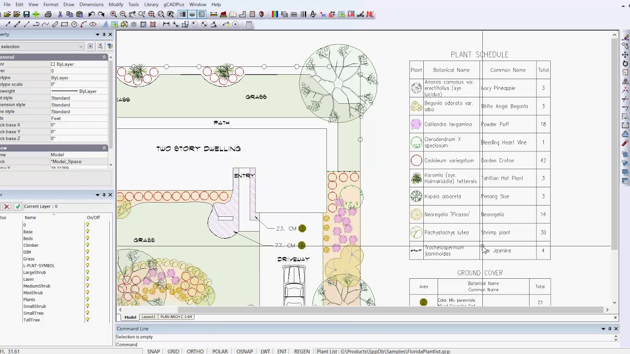Open the Layer panel options arrow
The height and width of the screenshot is (354, 630).
click(97, 195)
